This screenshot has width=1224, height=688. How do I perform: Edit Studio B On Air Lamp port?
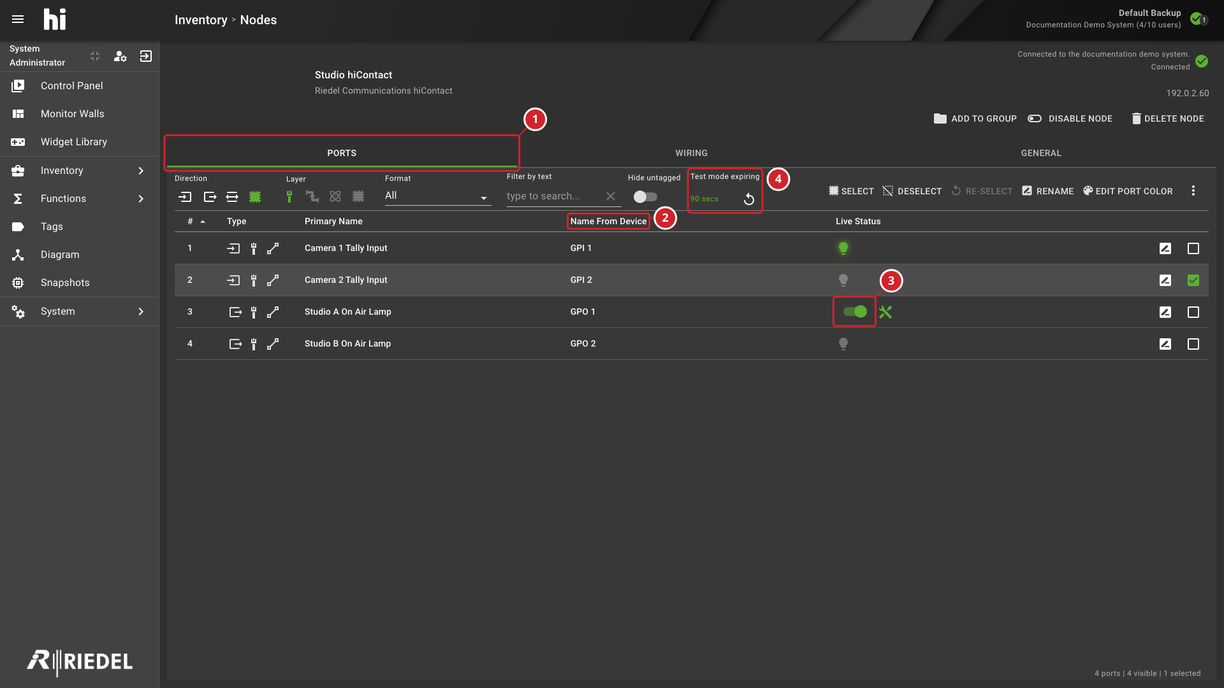pos(1165,344)
